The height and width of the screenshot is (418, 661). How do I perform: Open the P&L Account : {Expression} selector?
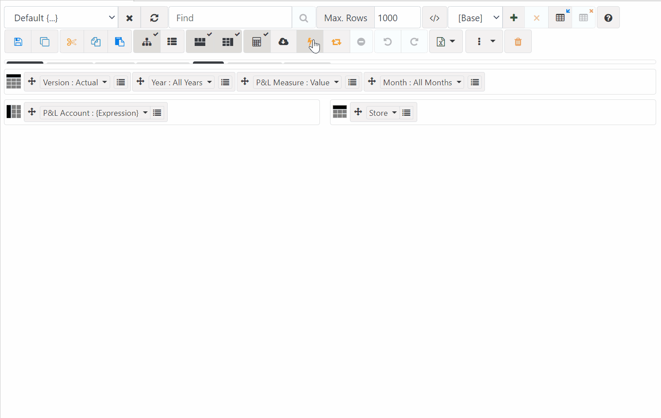coord(95,113)
